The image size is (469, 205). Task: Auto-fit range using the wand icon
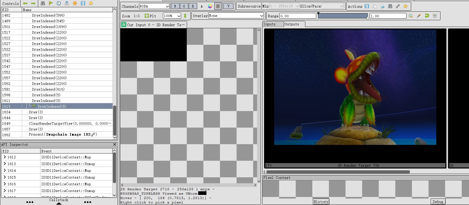419,16
